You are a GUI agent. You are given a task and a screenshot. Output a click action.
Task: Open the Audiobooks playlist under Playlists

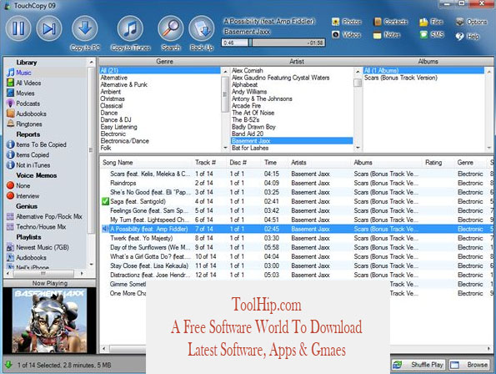27,257
